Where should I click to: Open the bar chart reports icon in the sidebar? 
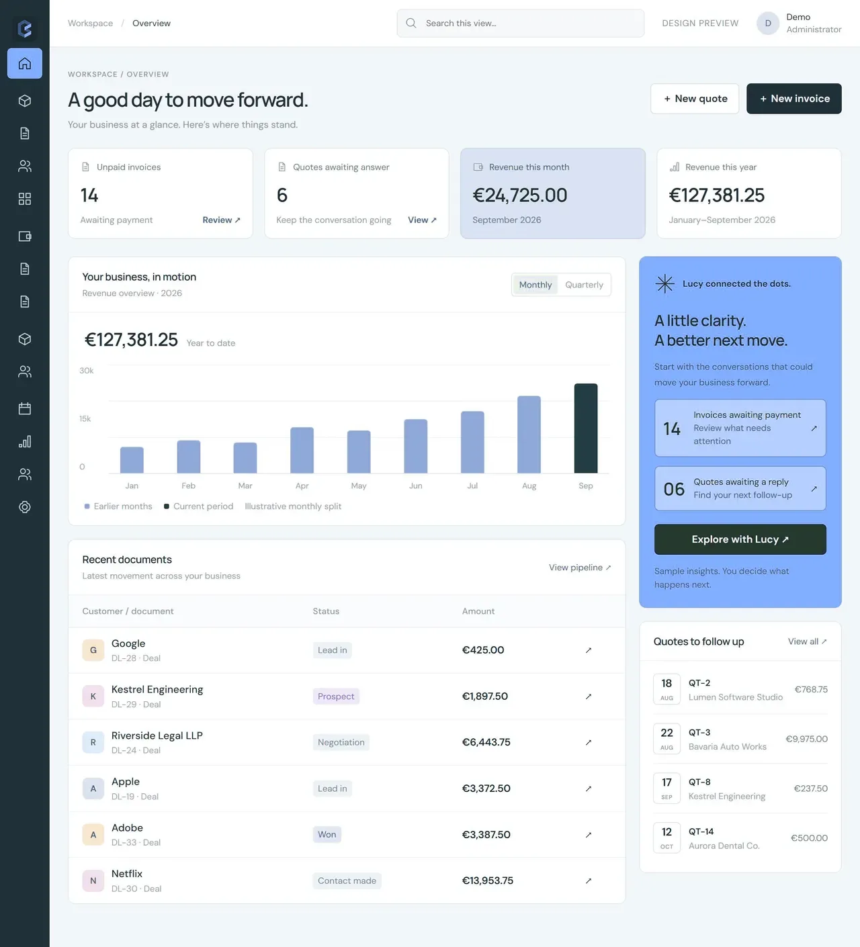(25, 442)
